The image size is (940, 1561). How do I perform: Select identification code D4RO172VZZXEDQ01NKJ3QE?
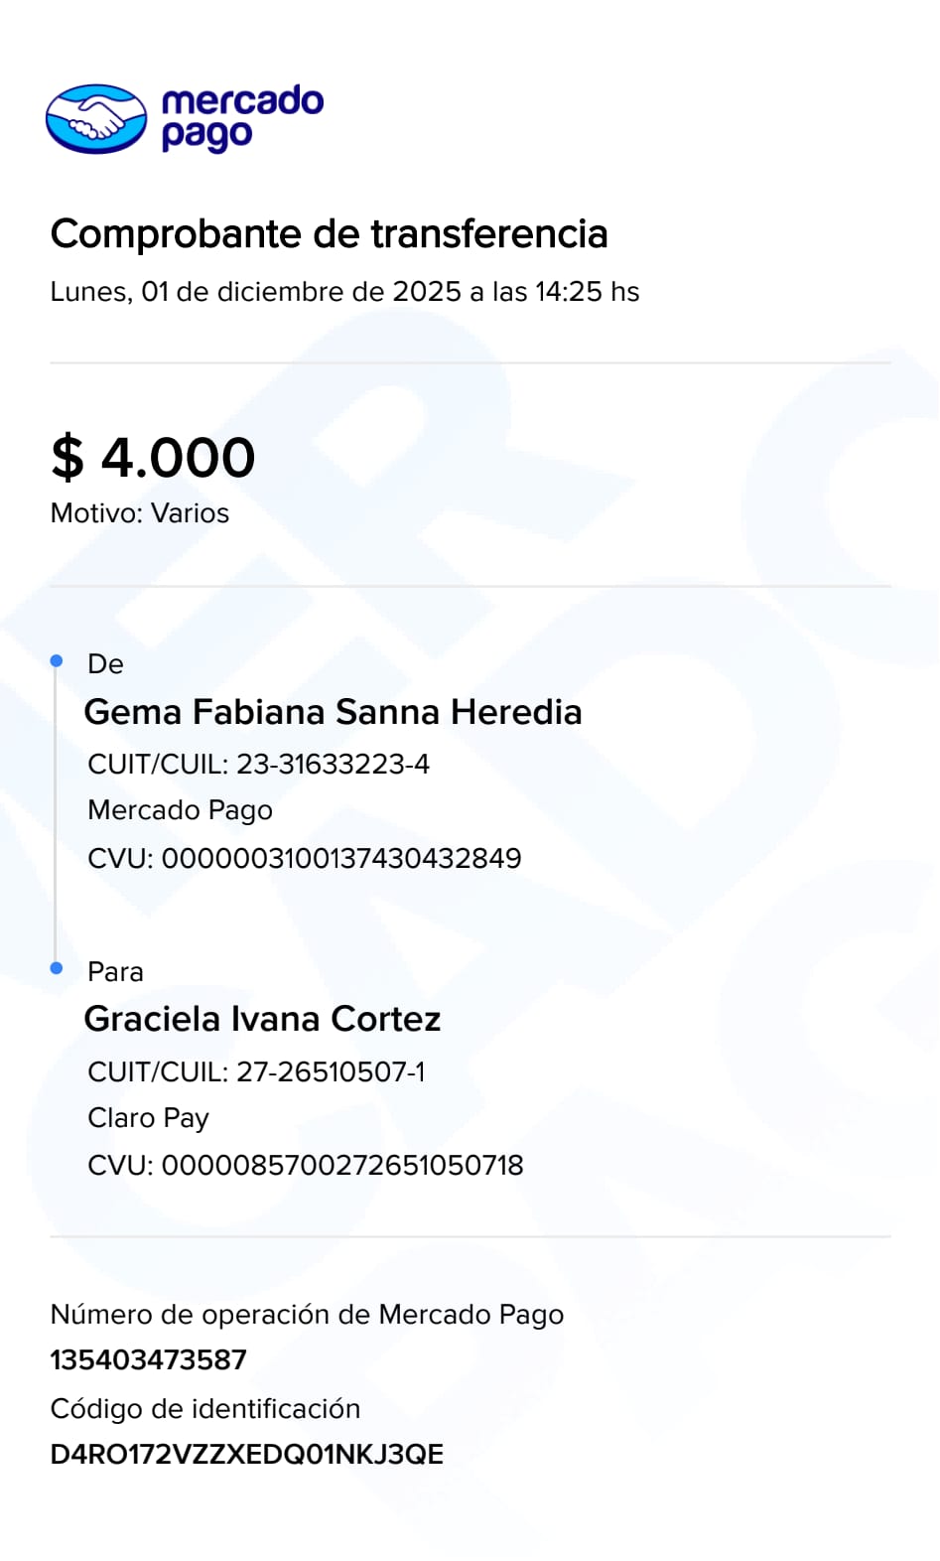(246, 1455)
